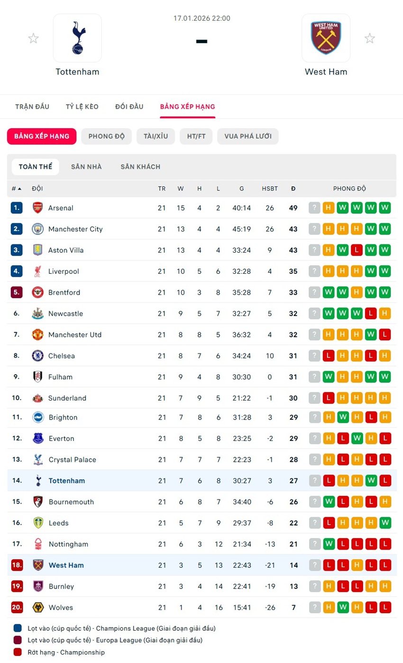This screenshot has width=403, height=663.
Task: Click the Liverpool club logo
Action: tap(38, 271)
